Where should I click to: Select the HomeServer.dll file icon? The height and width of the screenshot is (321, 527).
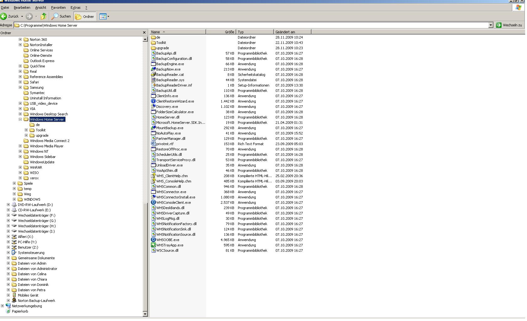(153, 117)
